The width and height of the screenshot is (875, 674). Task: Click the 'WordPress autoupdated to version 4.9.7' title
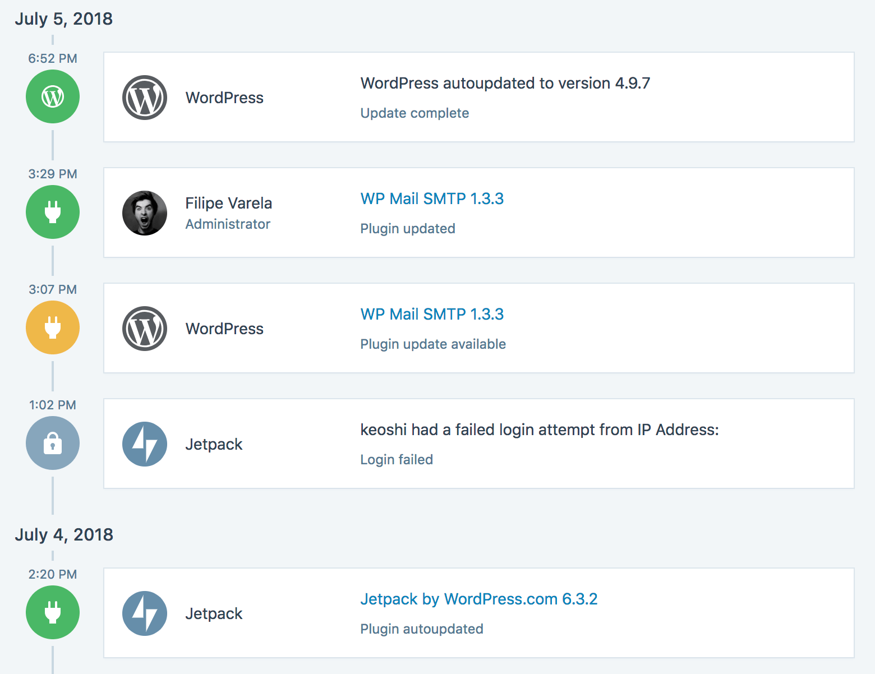click(x=505, y=83)
